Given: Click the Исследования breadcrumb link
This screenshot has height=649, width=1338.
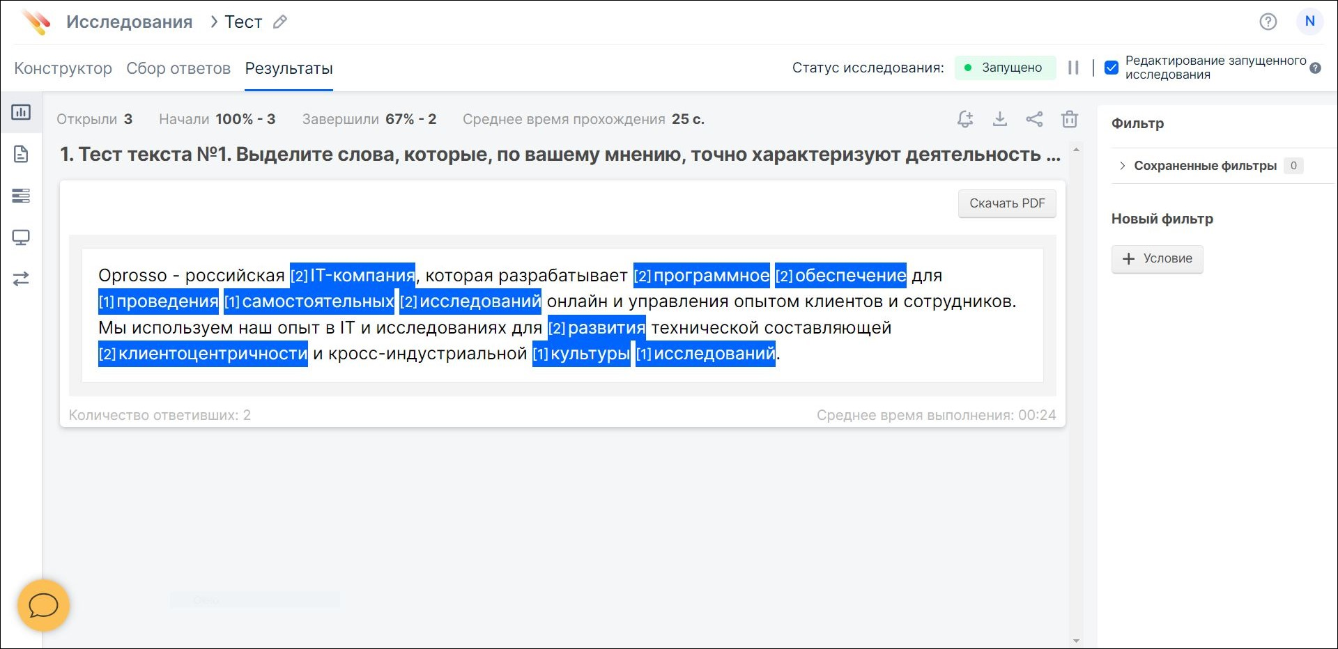Looking at the screenshot, I should (x=129, y=22).
